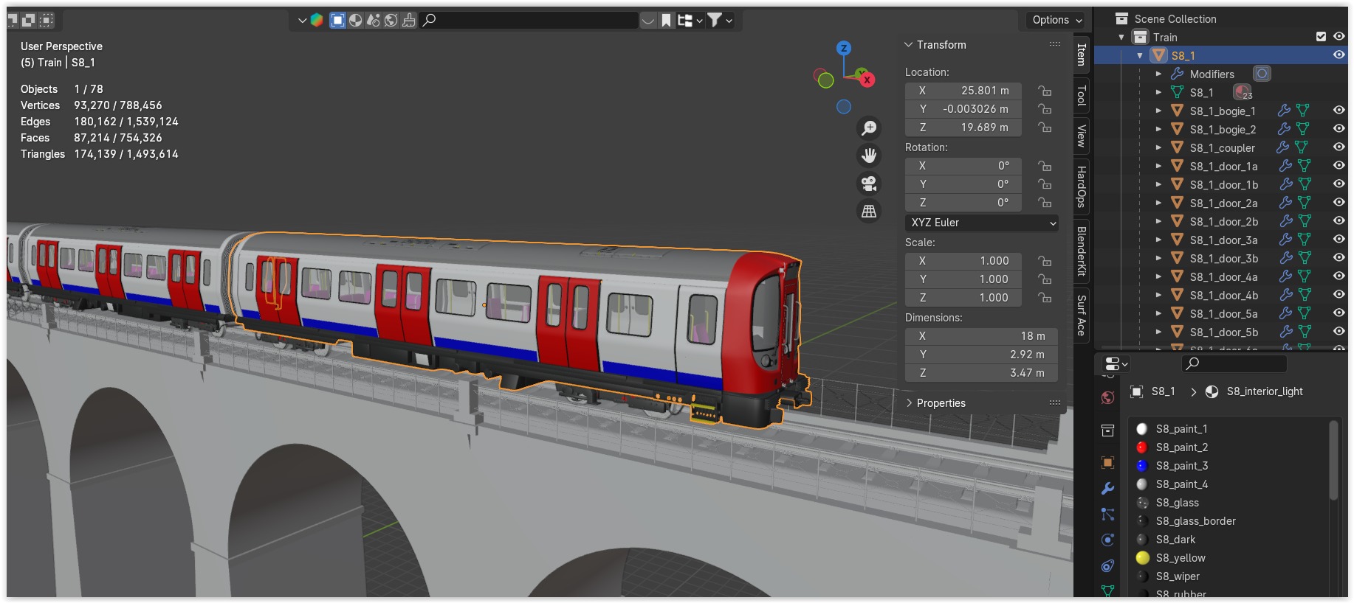The image size is (1354, 603).
Task: Hide S8_1_door_2a in the outliner
Action: 1338,202
